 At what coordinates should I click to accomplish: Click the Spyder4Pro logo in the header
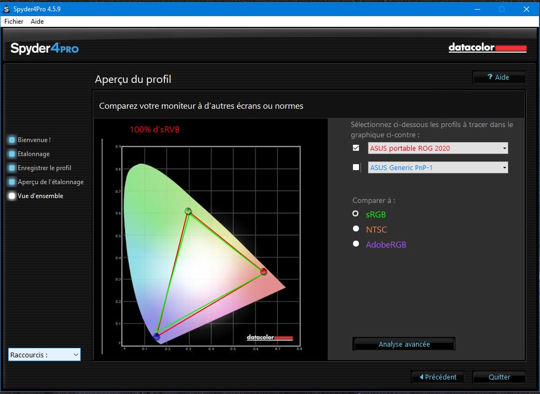[45, 48]
